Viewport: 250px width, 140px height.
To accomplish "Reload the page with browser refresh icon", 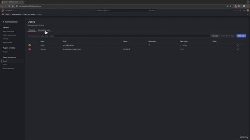I will pyautogui.click(x=9, y=6).
